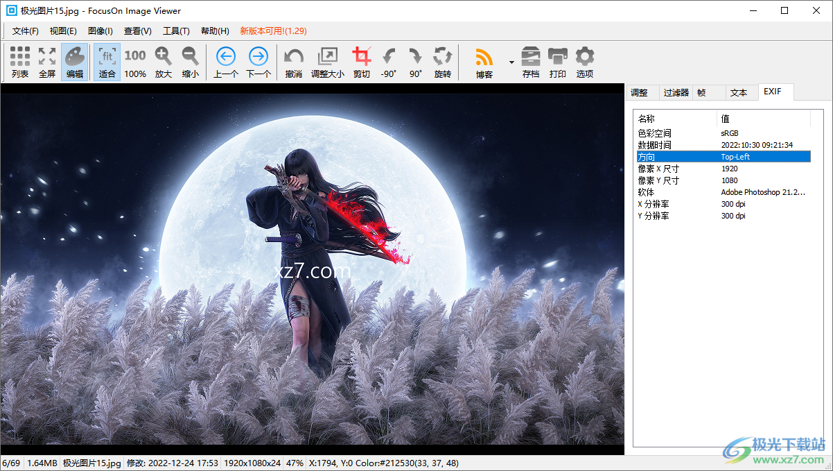Select the Y 分辨率 row

pyautogui.click(x=724, y=216)
